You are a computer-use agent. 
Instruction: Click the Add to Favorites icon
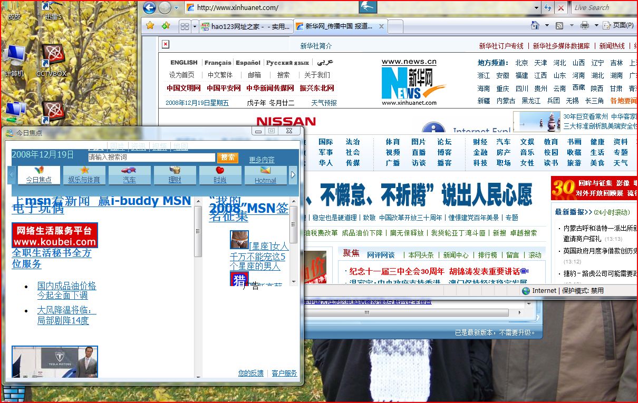click(x=166, y=25)
